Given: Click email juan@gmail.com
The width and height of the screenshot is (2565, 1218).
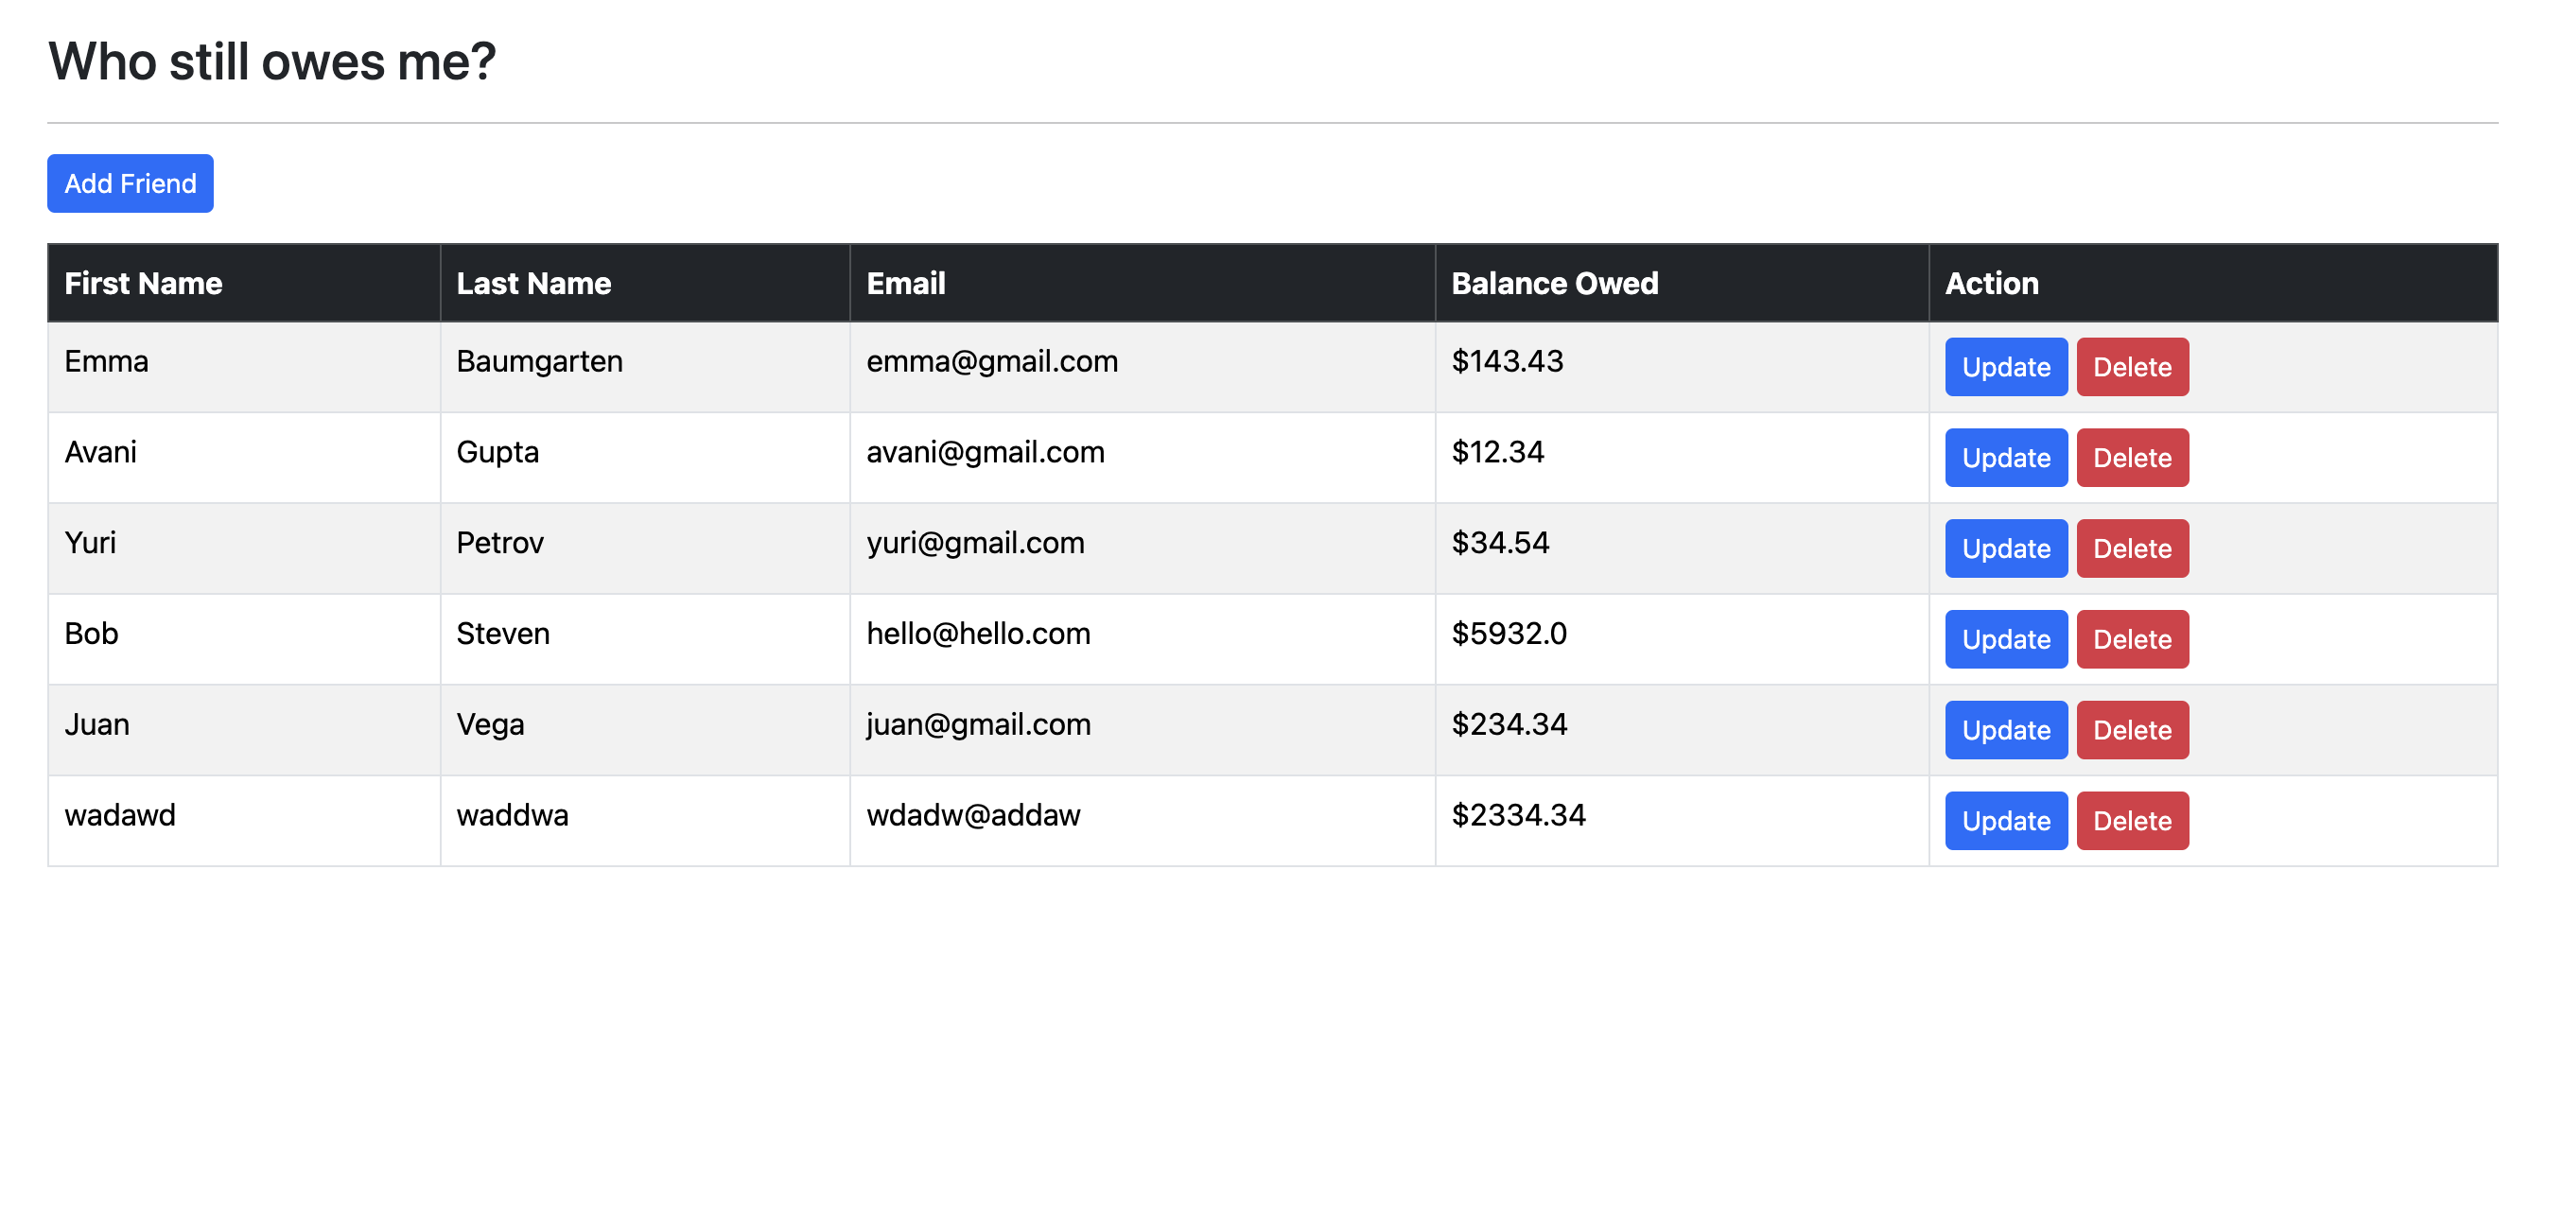Looking at the screenshot, I should coord(979,723).
